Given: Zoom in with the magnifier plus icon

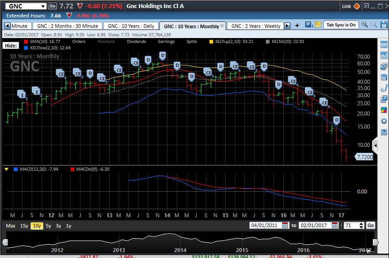Looking at the screenshot, I should point(364,25).
